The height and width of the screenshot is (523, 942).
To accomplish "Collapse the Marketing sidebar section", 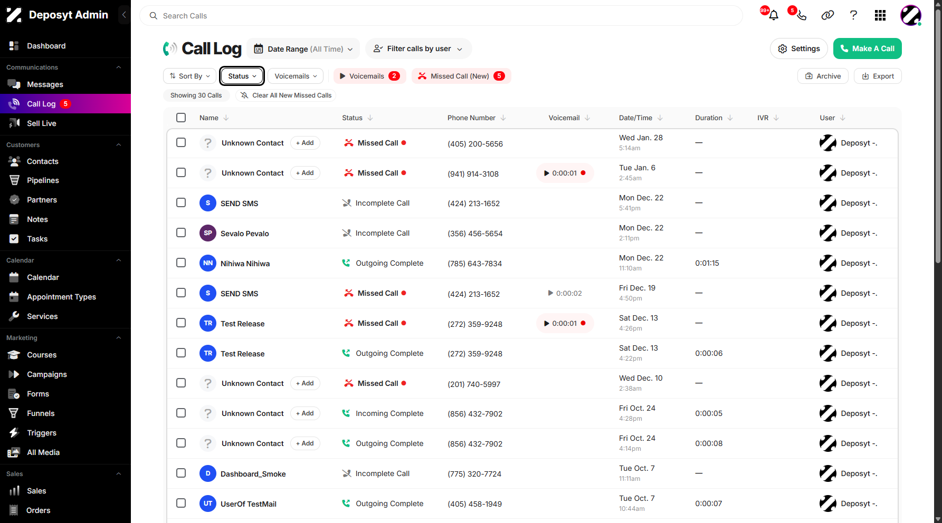I will click(119, 338).
